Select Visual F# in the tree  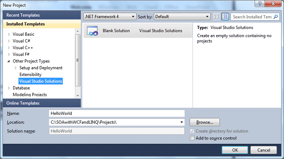tap(21, 55)
